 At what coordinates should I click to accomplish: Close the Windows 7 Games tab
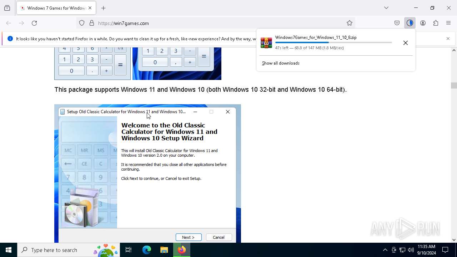90,8
